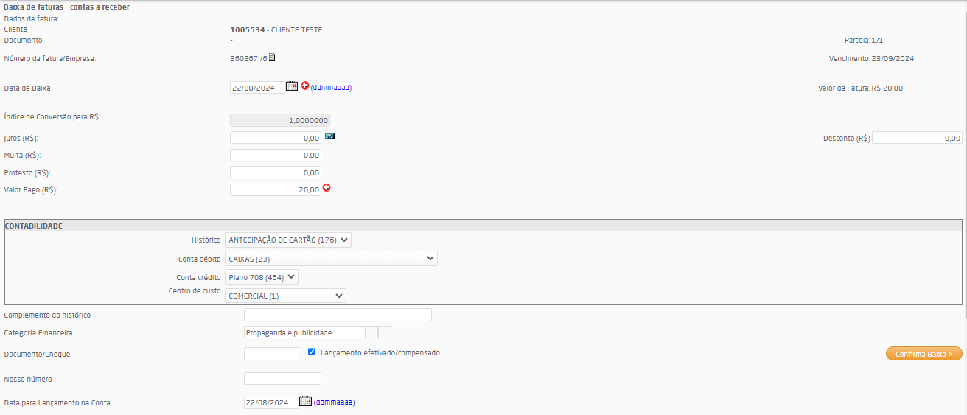
Task: Click the Valor Pago (R$) field
Action: [276, 189]
